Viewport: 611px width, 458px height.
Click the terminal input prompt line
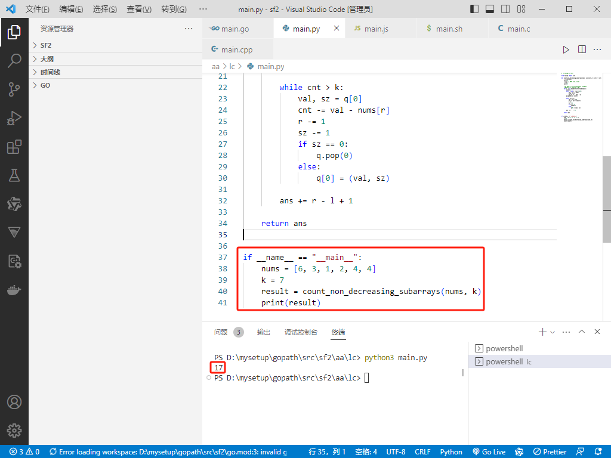tap(291, 377)
